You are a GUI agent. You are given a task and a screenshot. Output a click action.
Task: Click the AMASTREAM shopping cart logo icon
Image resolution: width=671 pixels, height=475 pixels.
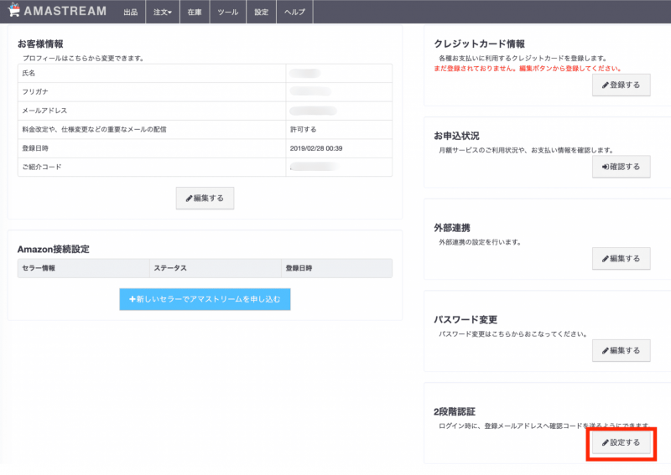click(13, 10)
